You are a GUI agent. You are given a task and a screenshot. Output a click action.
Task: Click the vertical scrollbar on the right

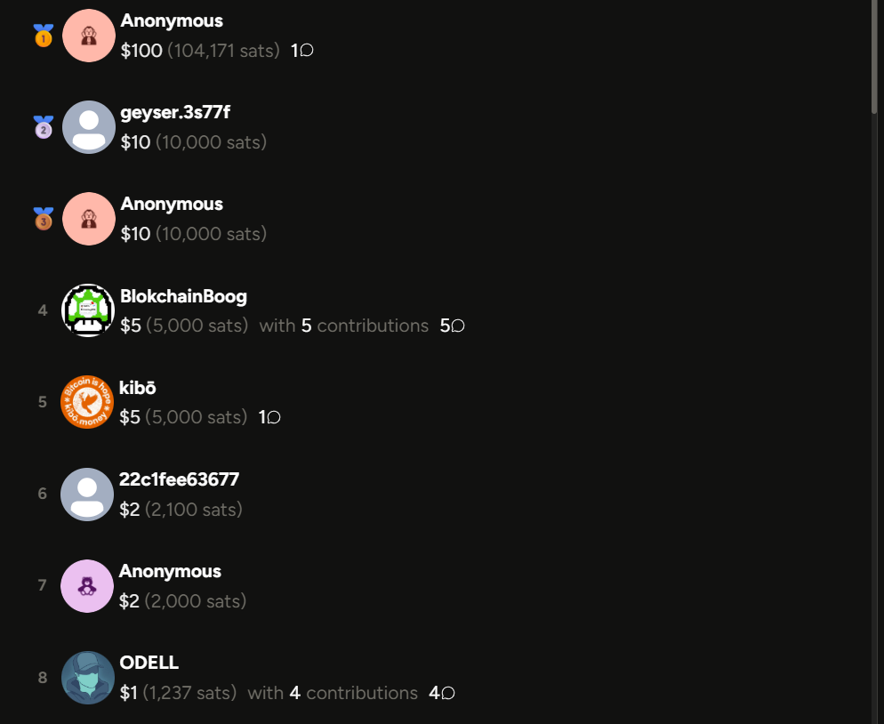[874, 56]
